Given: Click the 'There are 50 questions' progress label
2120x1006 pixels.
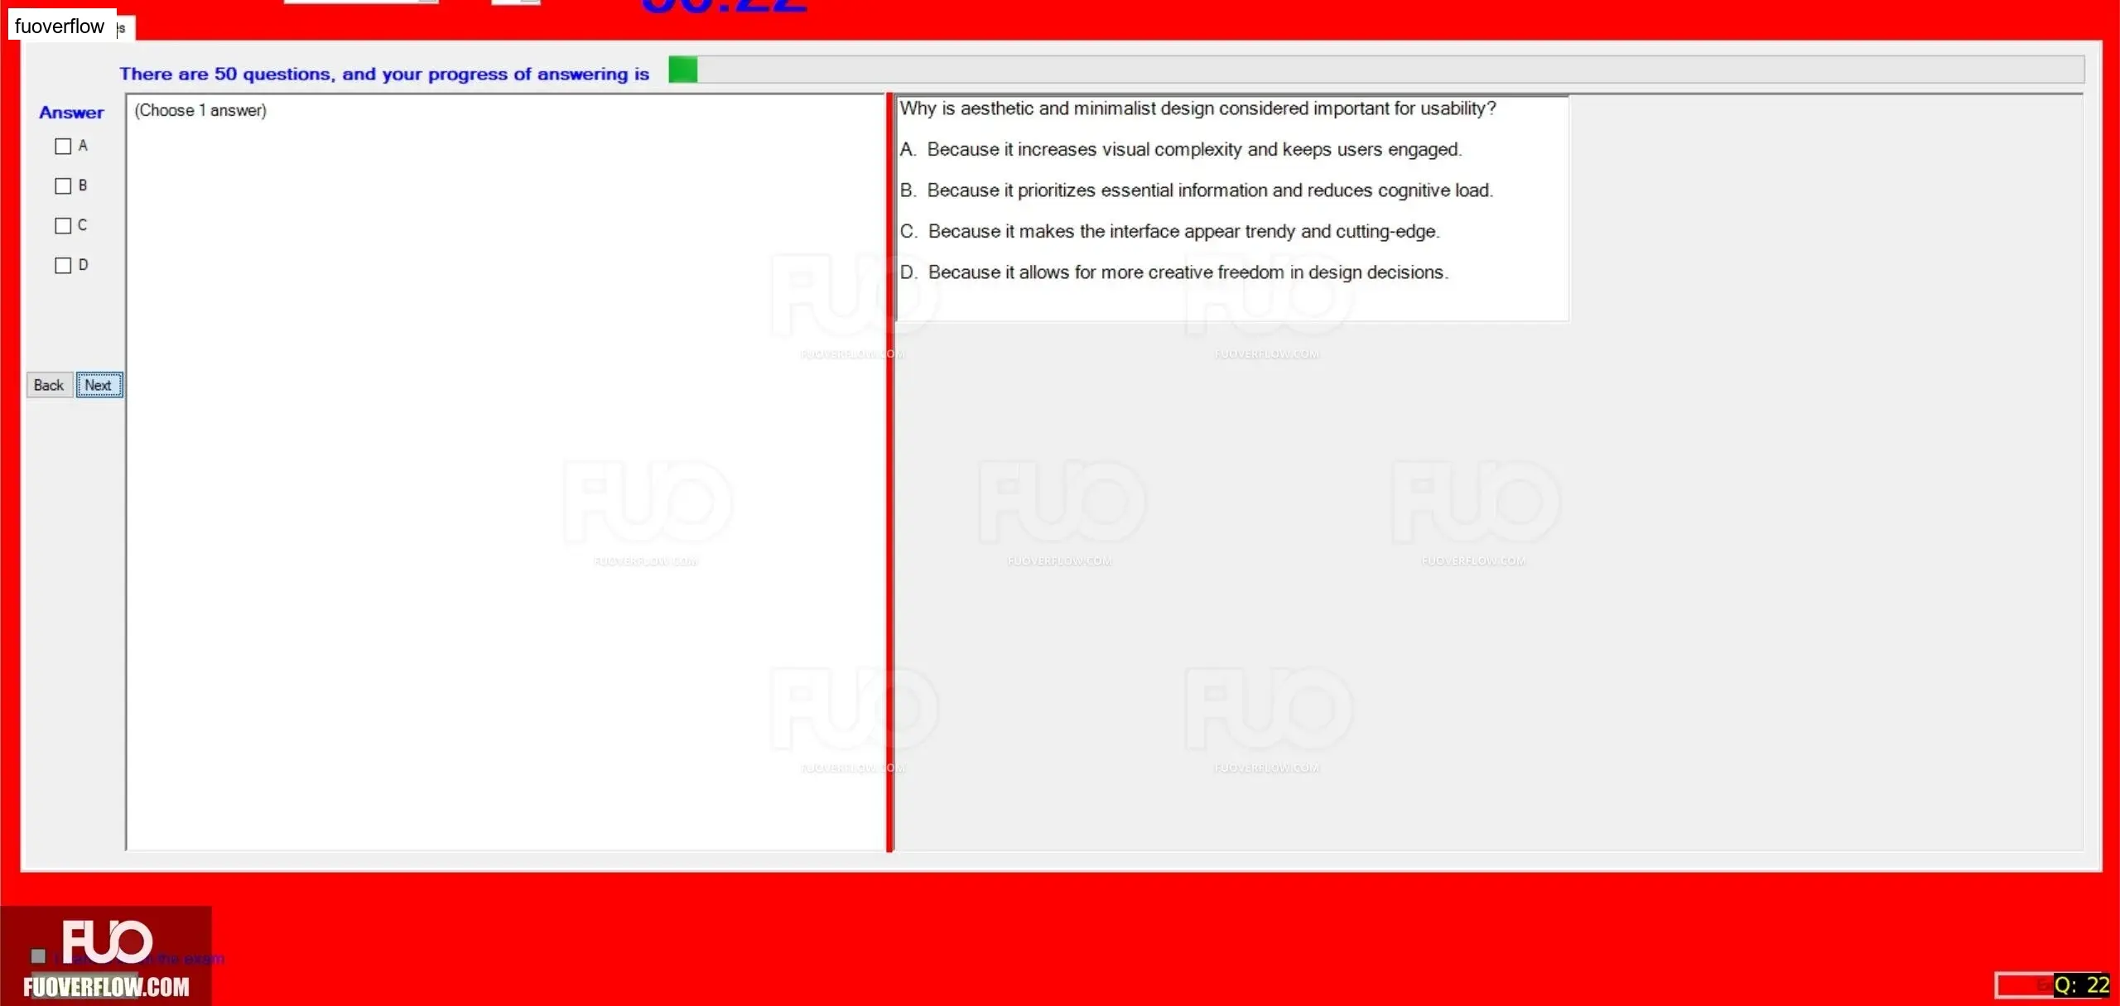Looking at the screenshot, I should tap(384, 75).
